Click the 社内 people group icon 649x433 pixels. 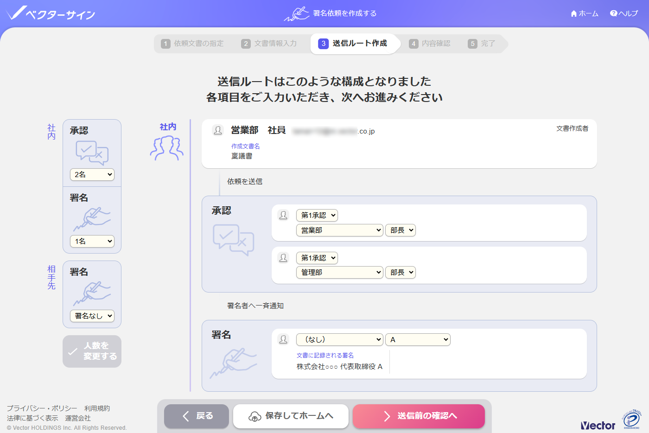(167, 148)
